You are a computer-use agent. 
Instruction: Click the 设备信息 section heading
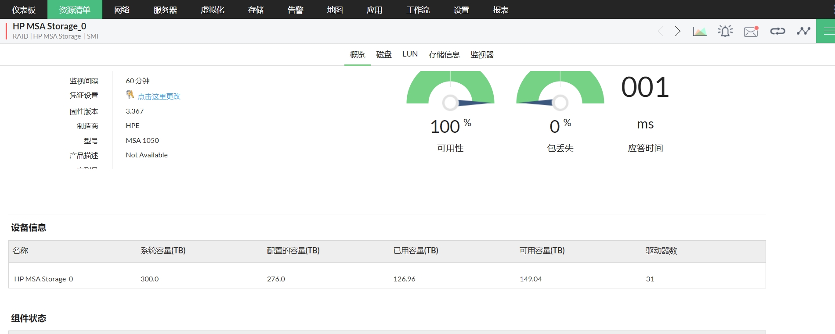click(29, 227)
